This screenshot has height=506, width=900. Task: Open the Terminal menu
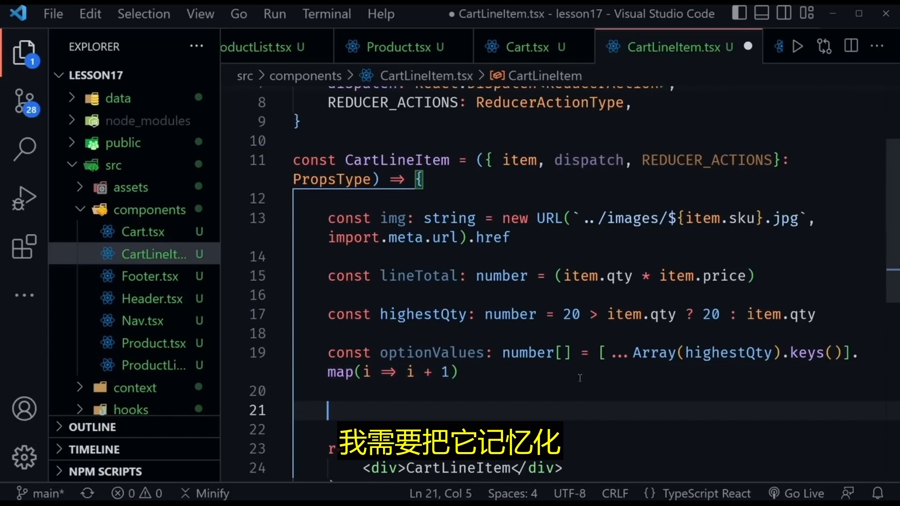point(327,14)
